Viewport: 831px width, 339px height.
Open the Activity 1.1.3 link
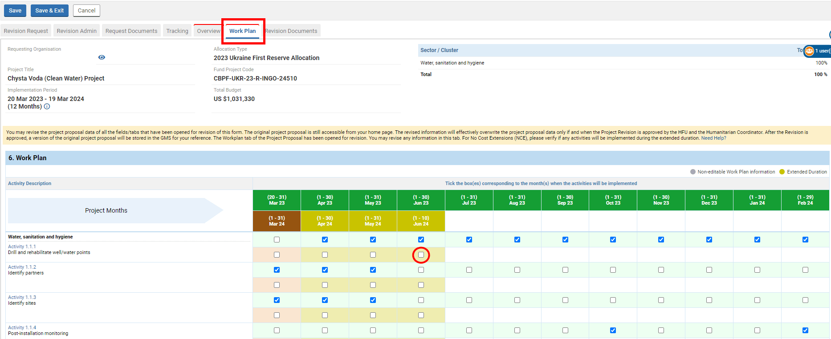(22, 297)
